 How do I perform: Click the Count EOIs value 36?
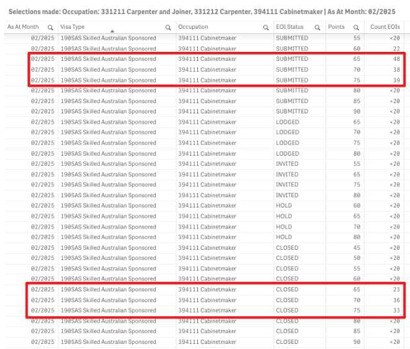pos(396,300)
